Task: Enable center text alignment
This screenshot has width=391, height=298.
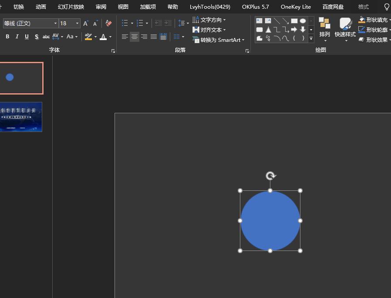Action: (135, 37)
